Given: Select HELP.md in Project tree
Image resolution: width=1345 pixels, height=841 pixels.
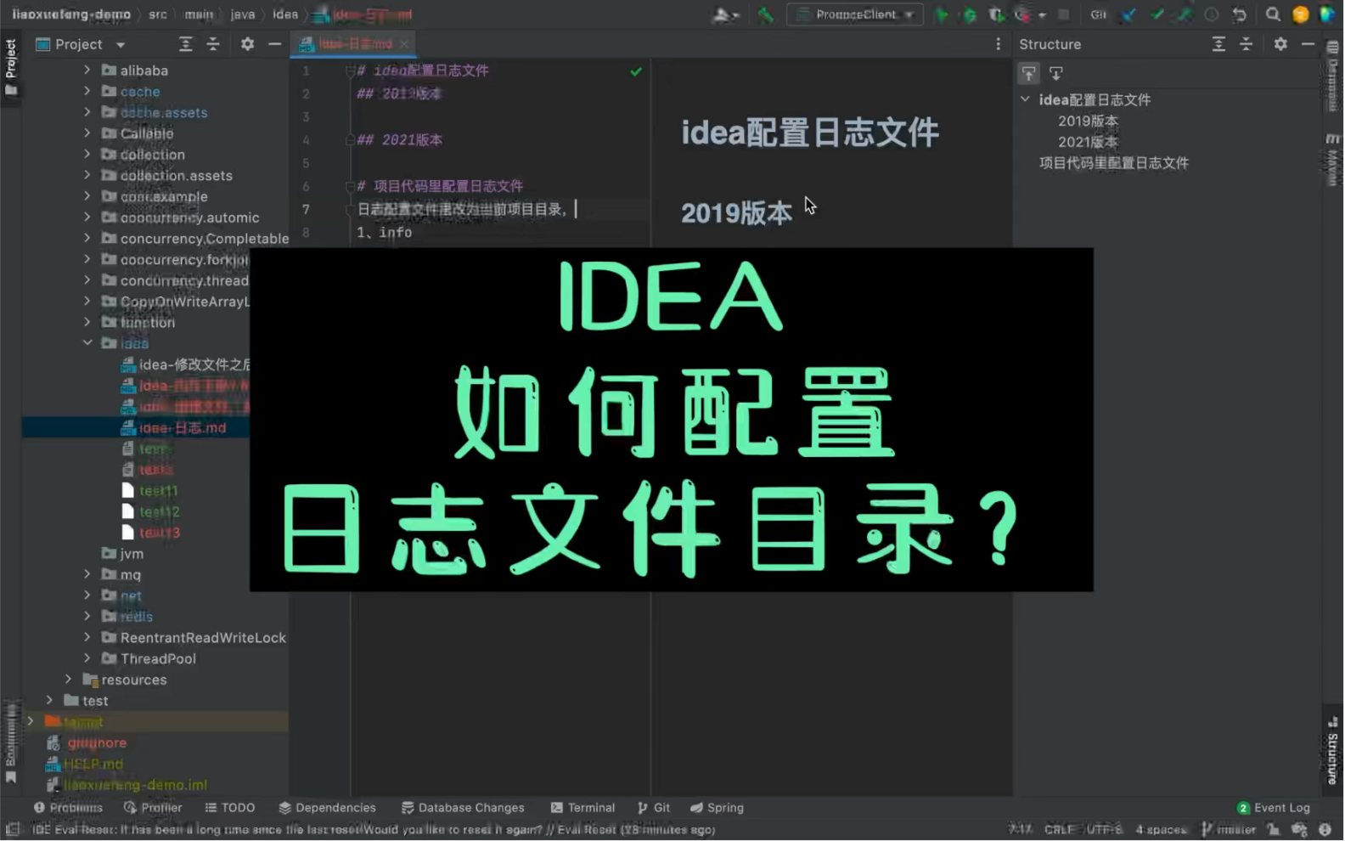Looking at the screenshot, I should pyautogui.click(x=93, y=764).
